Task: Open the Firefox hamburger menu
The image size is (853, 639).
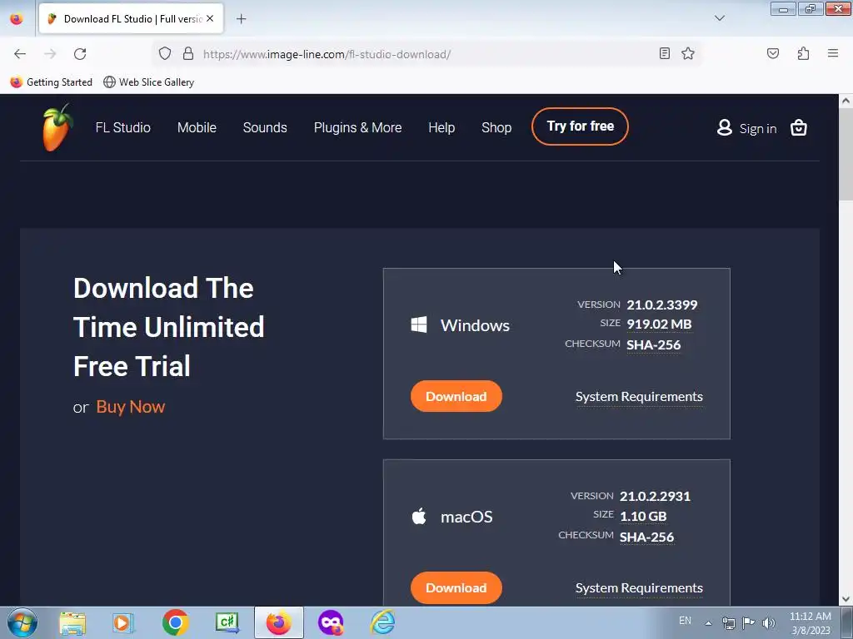Action: pyautogui.click(x=833, y=53)
